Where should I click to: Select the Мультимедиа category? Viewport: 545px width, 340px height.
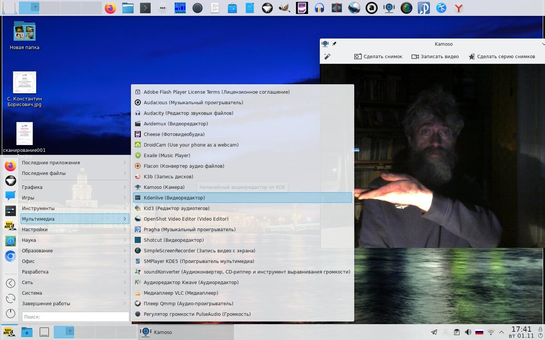(75, 219)
